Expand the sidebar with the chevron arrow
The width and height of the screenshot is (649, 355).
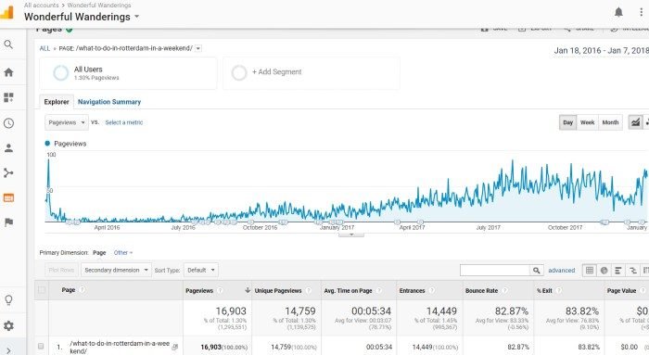pos(8,351)
